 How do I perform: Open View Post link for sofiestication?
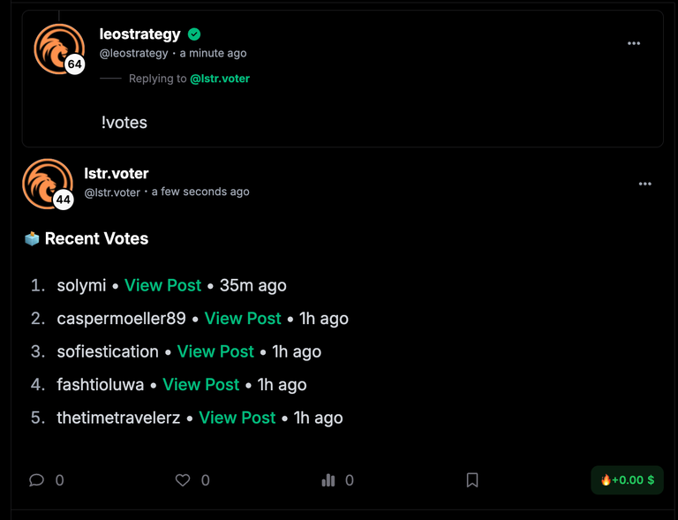pyautogui.click(x=215, y=351)
